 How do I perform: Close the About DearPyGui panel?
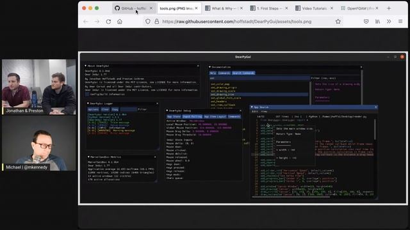(x=198, y=66)
